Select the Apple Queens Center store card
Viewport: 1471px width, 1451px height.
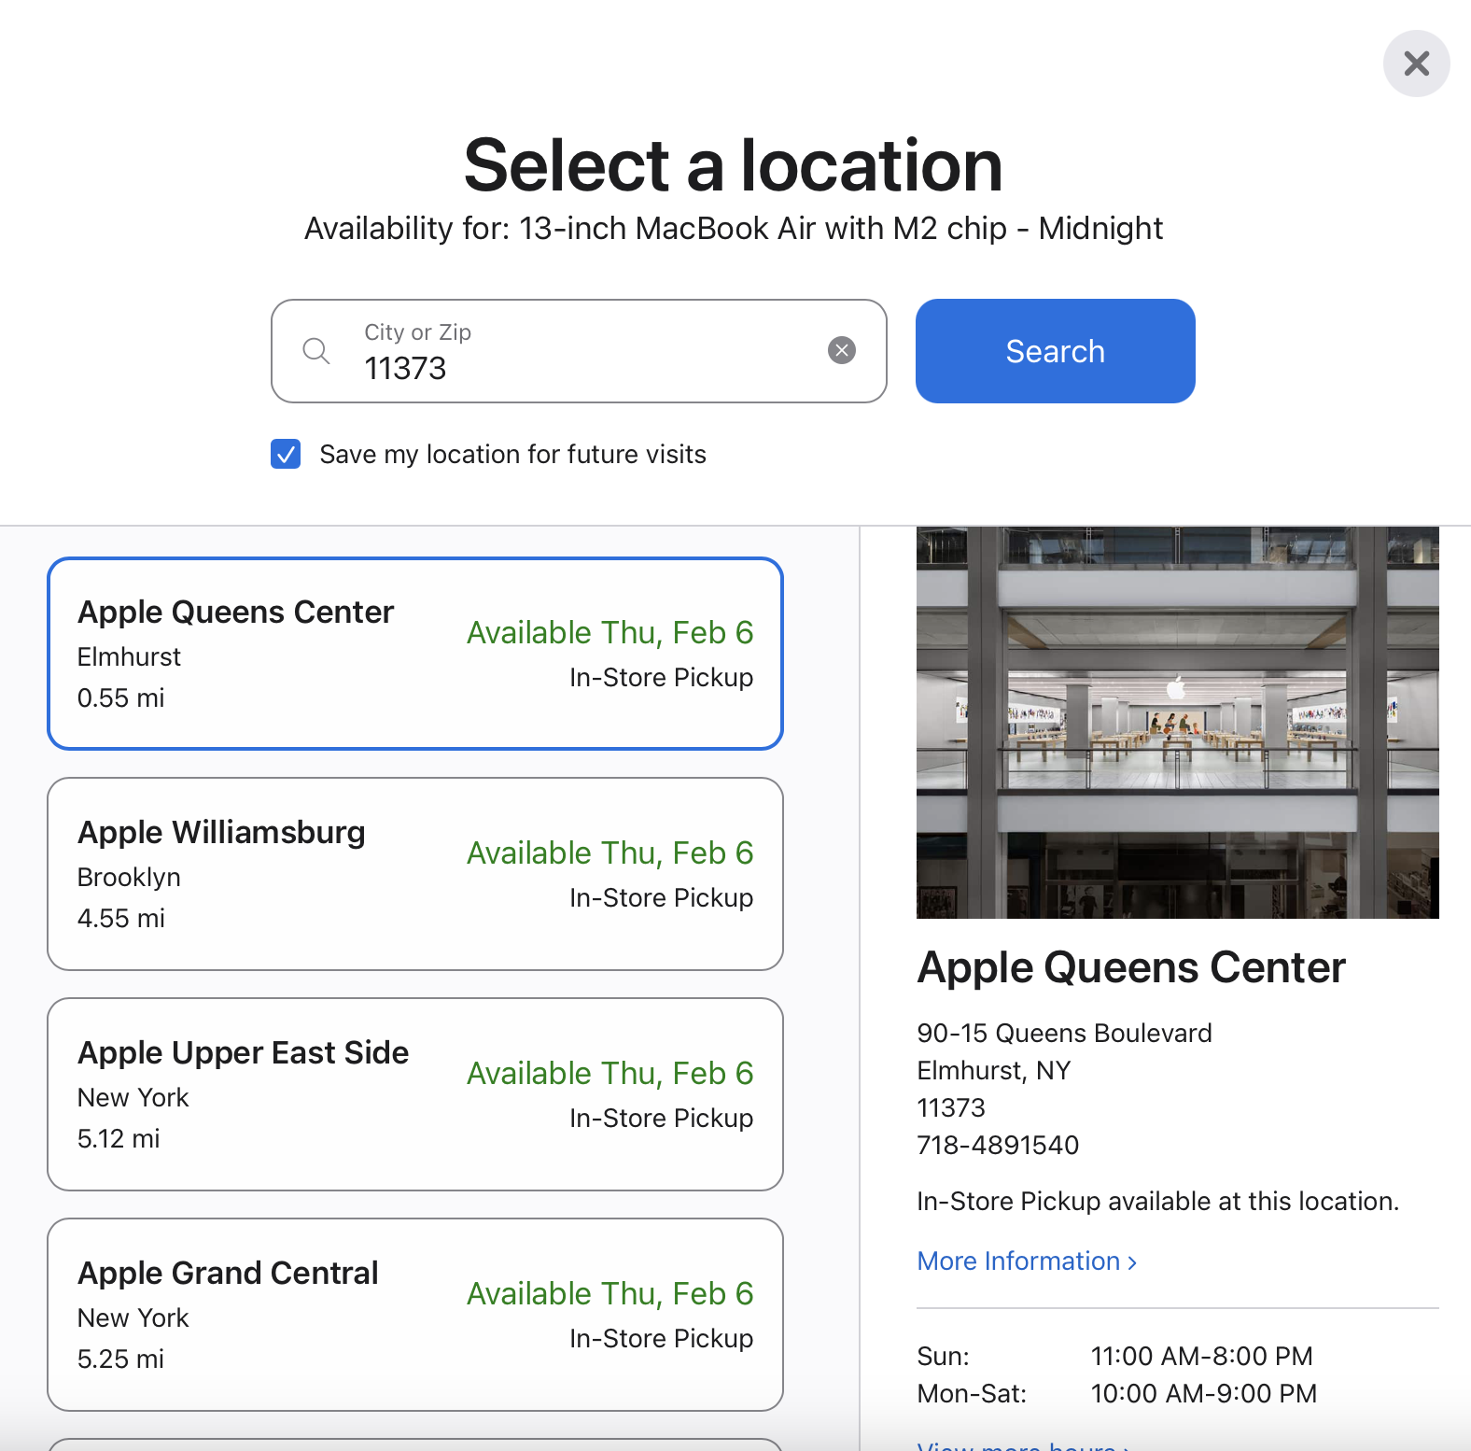[x=414, y=654]
